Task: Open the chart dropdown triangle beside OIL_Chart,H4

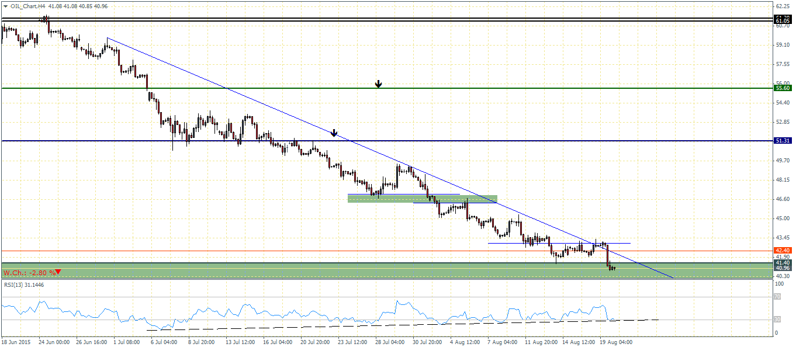Action: 5,6
